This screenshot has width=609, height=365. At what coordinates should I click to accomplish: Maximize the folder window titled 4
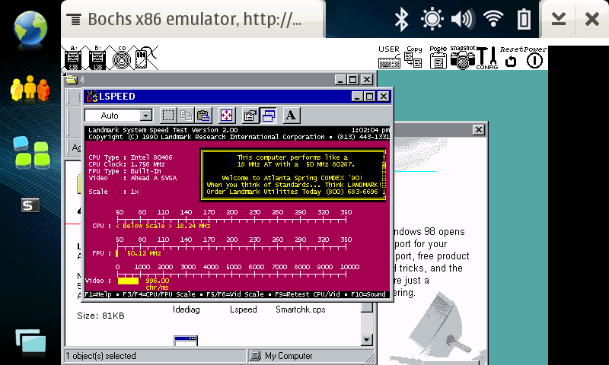(x=353, y=80)
